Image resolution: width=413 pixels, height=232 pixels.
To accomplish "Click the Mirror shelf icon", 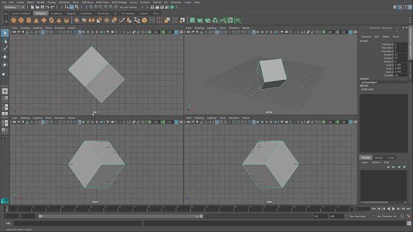I will [x=92, y=20].
